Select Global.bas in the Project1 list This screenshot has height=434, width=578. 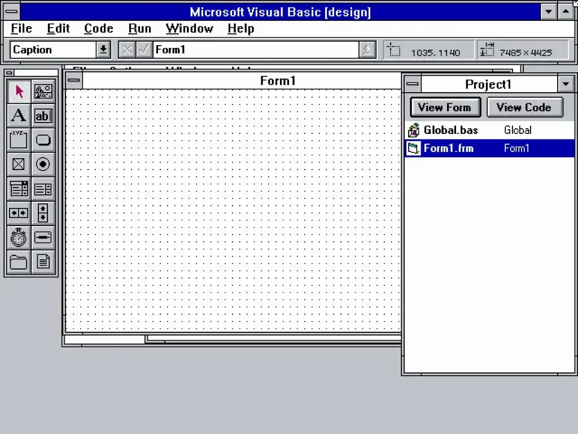pos(489,130)
